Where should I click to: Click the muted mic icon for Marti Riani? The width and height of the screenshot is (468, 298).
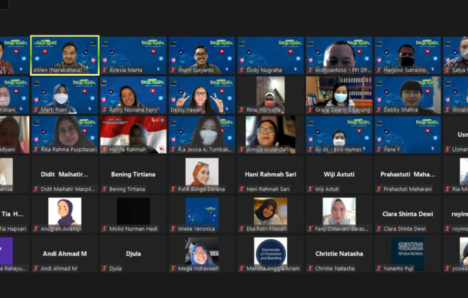point(36,110)
